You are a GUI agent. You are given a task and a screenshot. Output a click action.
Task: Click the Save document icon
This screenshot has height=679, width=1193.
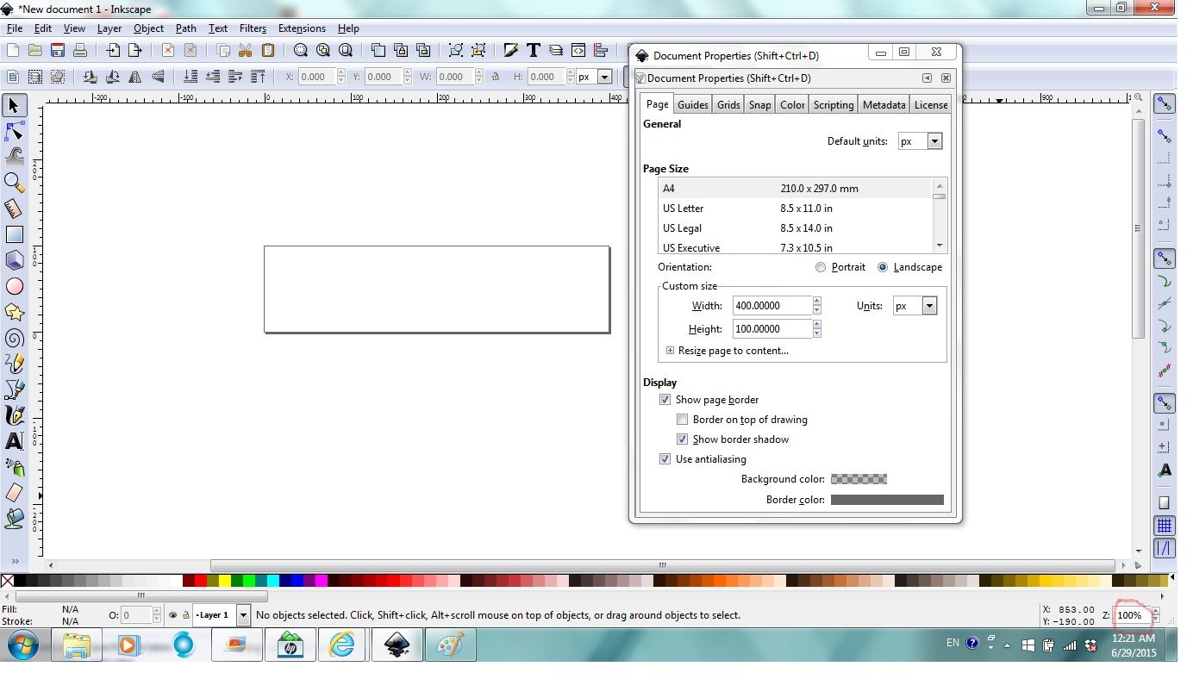pyautogui.click(x=58, y=51)
